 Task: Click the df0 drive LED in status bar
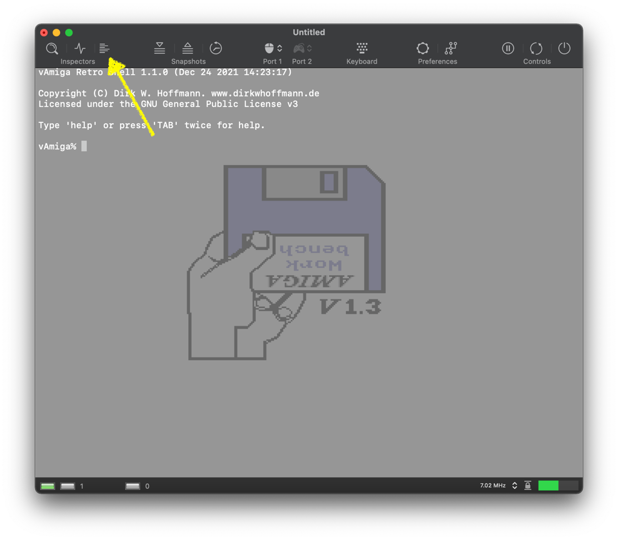point(68,486)
